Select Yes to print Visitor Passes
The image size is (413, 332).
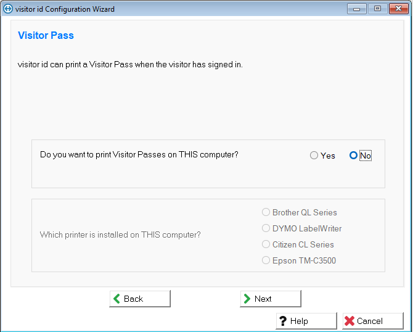(x=314, y=156)
